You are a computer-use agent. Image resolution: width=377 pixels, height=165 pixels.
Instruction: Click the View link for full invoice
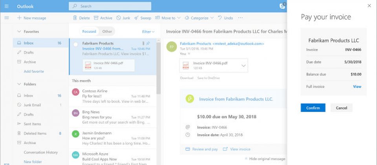(x=357, y=86)
